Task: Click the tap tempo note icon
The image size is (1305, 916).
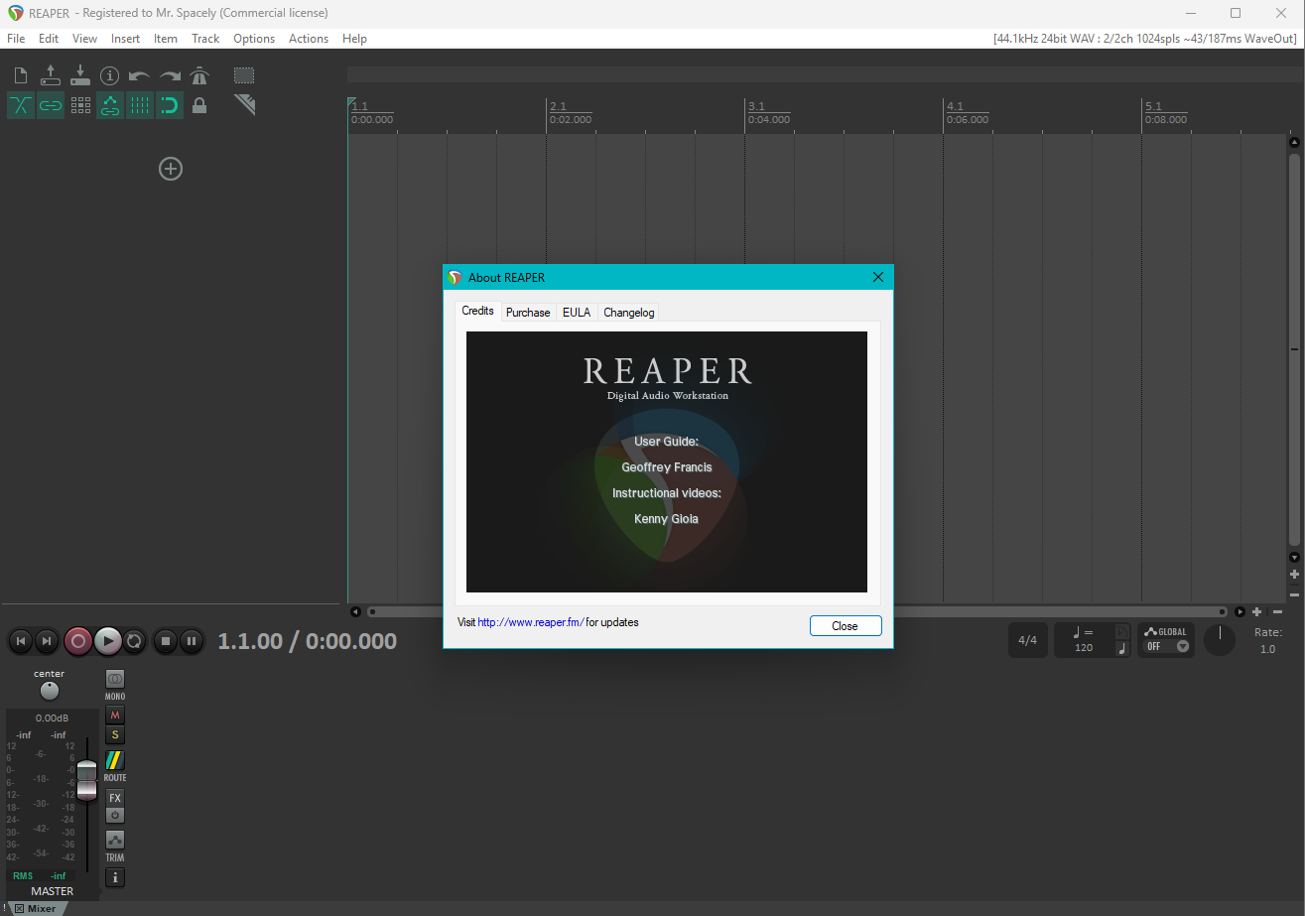Action: (x=1122, y=648)
